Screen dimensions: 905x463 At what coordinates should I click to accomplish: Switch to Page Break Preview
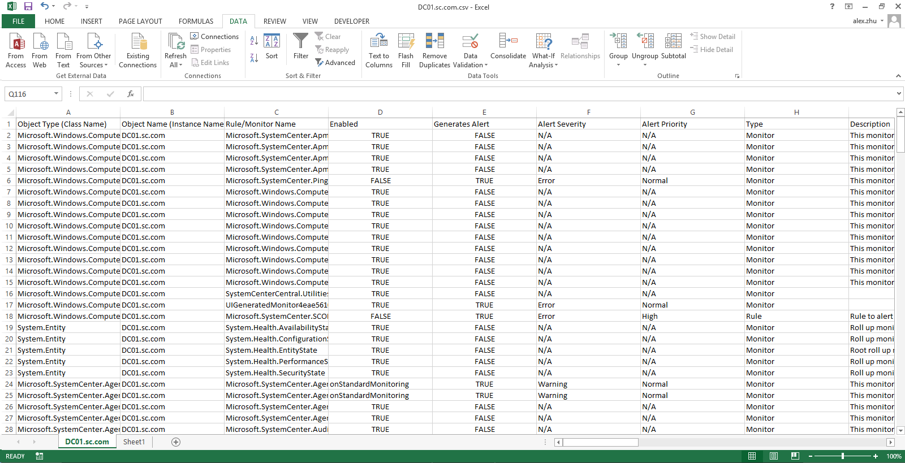pyautogui.click(x=795, y=456)
